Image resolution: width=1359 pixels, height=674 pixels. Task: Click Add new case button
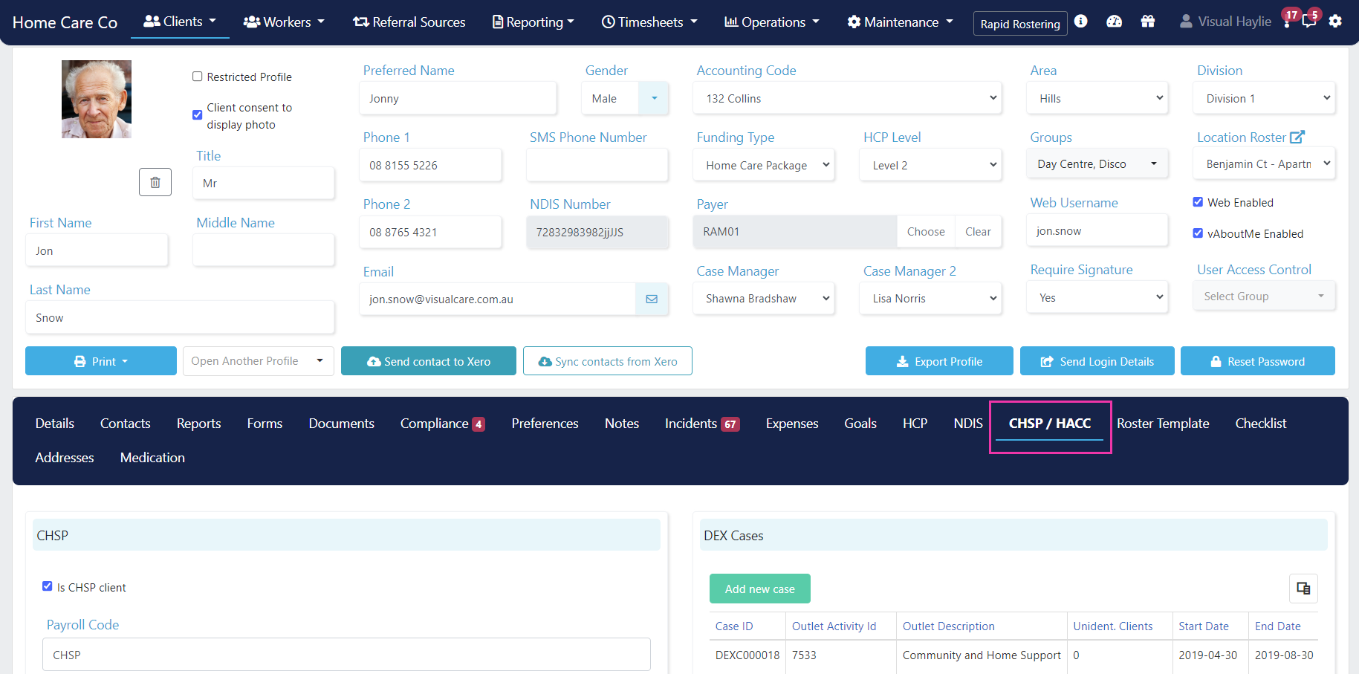pyautogui.click(x=760, y=589)
